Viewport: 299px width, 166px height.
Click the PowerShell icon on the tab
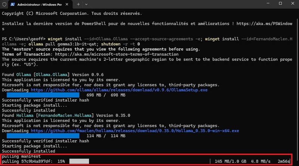13,4
